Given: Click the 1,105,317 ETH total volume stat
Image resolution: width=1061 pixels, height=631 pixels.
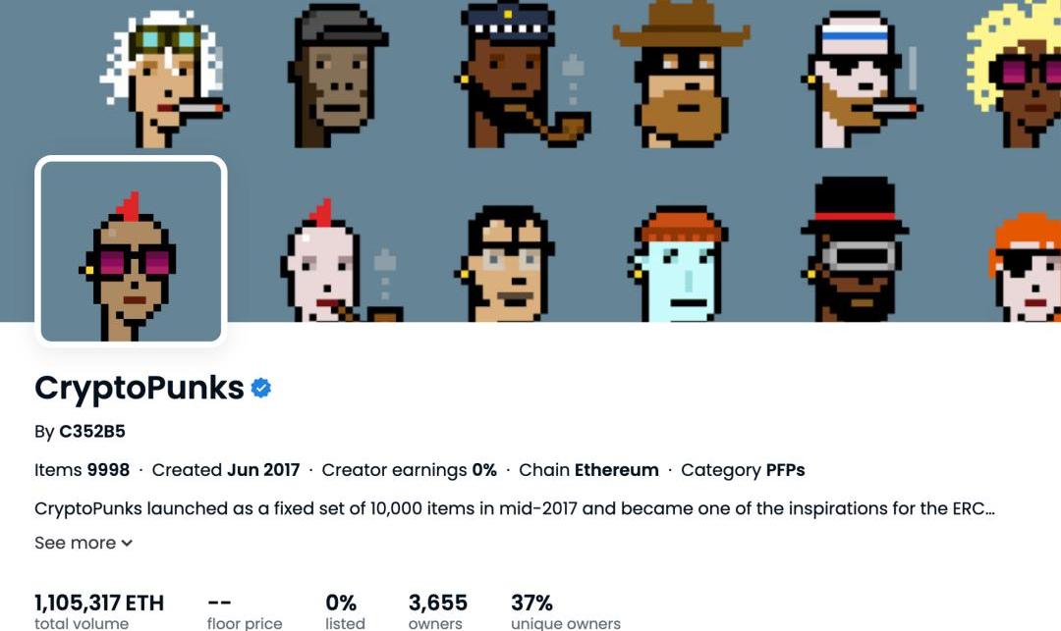Looking at the screenshot, I should (x=99, y=611).
